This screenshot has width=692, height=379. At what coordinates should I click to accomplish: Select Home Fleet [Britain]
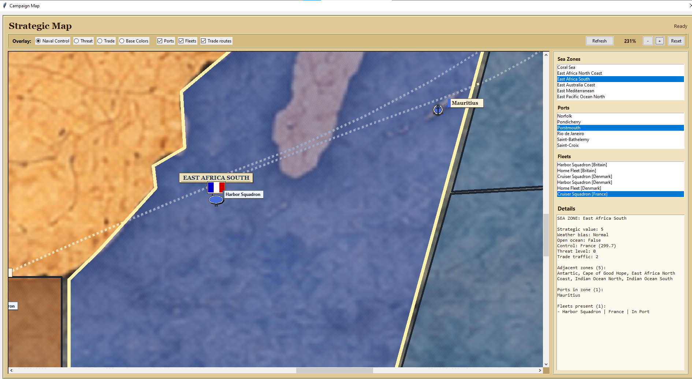[x=620, y=171]
